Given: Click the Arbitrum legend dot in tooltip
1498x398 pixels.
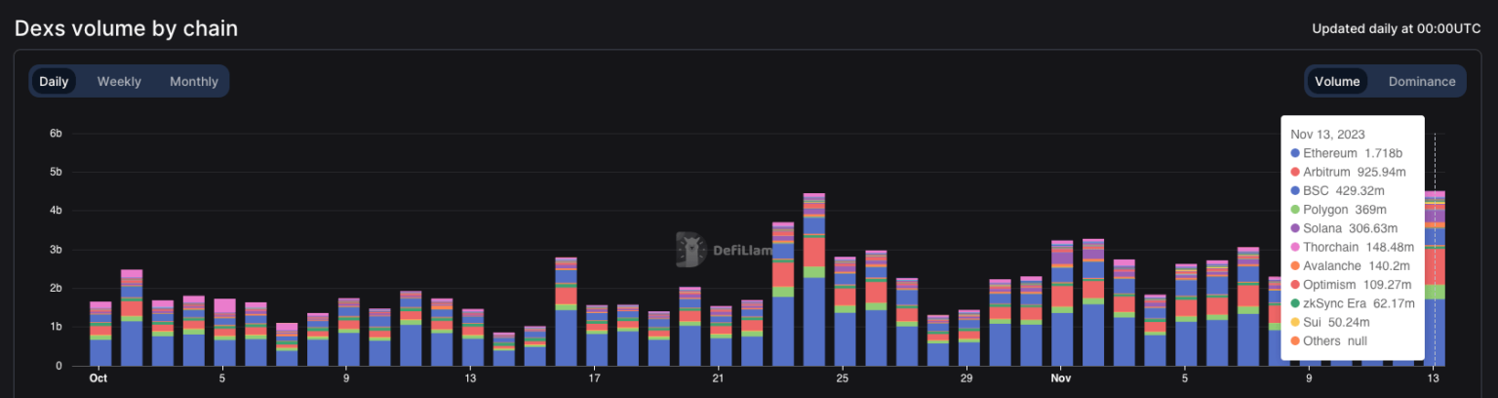Looking at the screenshot, I should [1295, 172].
